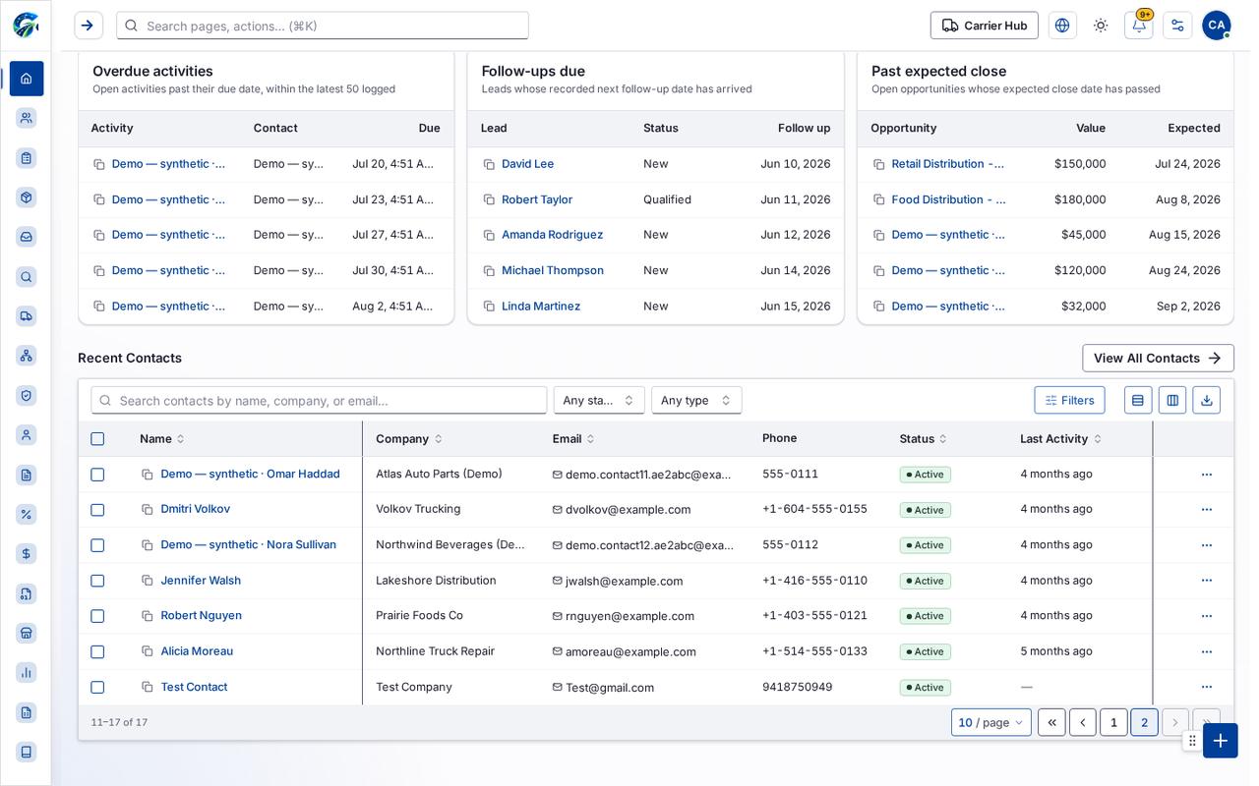Open the Any status filter dropdown
The height and width of the screenshot is (786, 1259).
click(x=599, y=400)
